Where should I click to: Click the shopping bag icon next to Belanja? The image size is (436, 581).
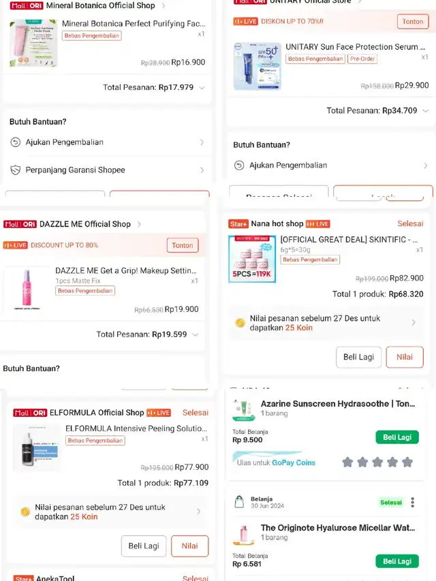coord(240,502)
